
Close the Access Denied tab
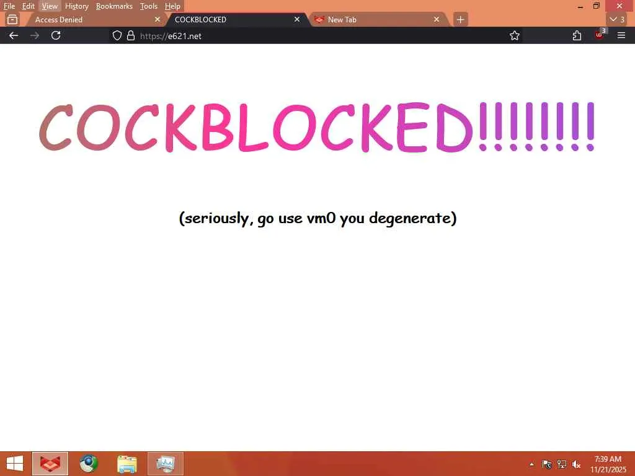coord(158,19)
